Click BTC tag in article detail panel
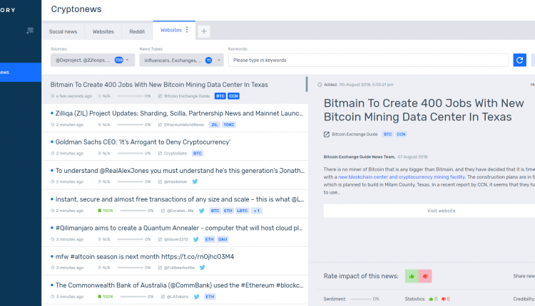Image resolution: width=535 pixels, height=306 pixels. [x=387, y=134]
